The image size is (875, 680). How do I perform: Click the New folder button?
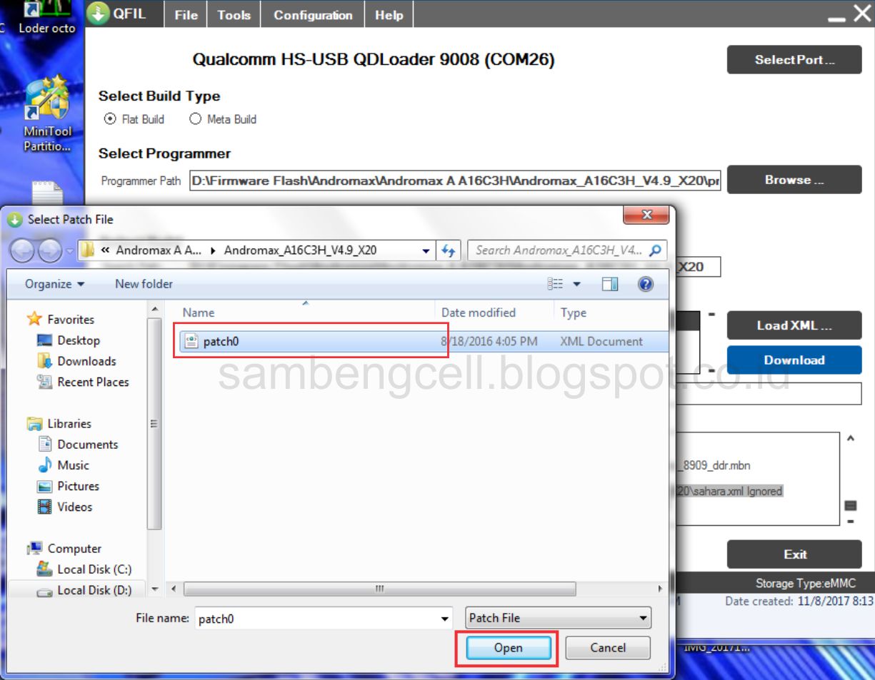coord(144,284)
